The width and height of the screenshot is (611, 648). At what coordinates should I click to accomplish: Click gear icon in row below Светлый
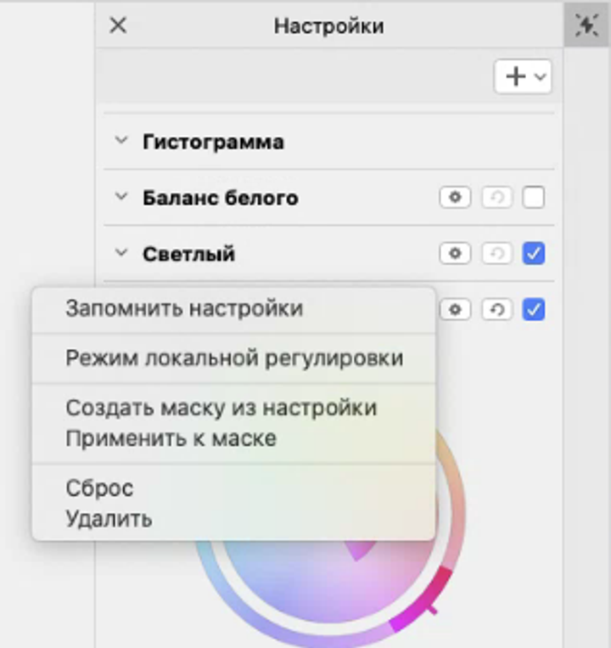456,310
